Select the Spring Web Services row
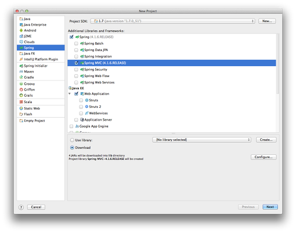The height and width of the screenshot is (233, 296). coord(172,82)
